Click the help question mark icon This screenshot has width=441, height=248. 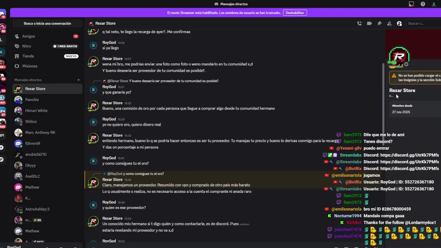423,4
